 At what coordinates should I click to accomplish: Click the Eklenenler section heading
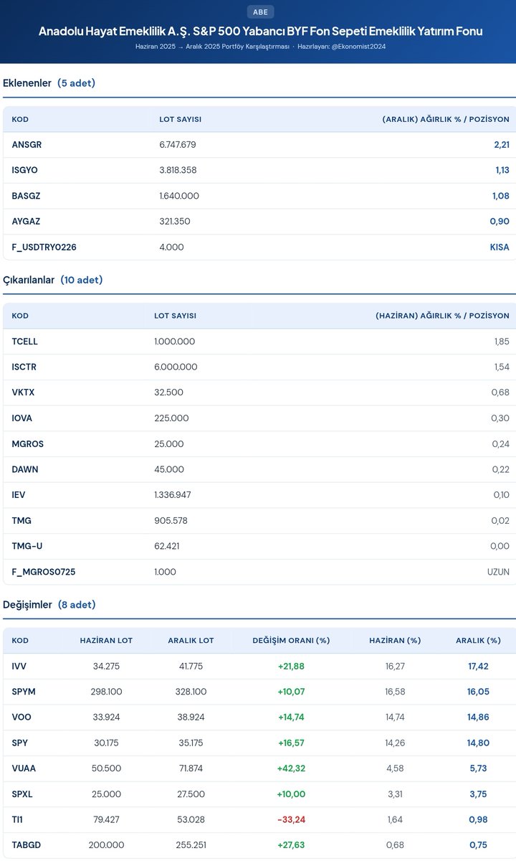click(49, 83)
